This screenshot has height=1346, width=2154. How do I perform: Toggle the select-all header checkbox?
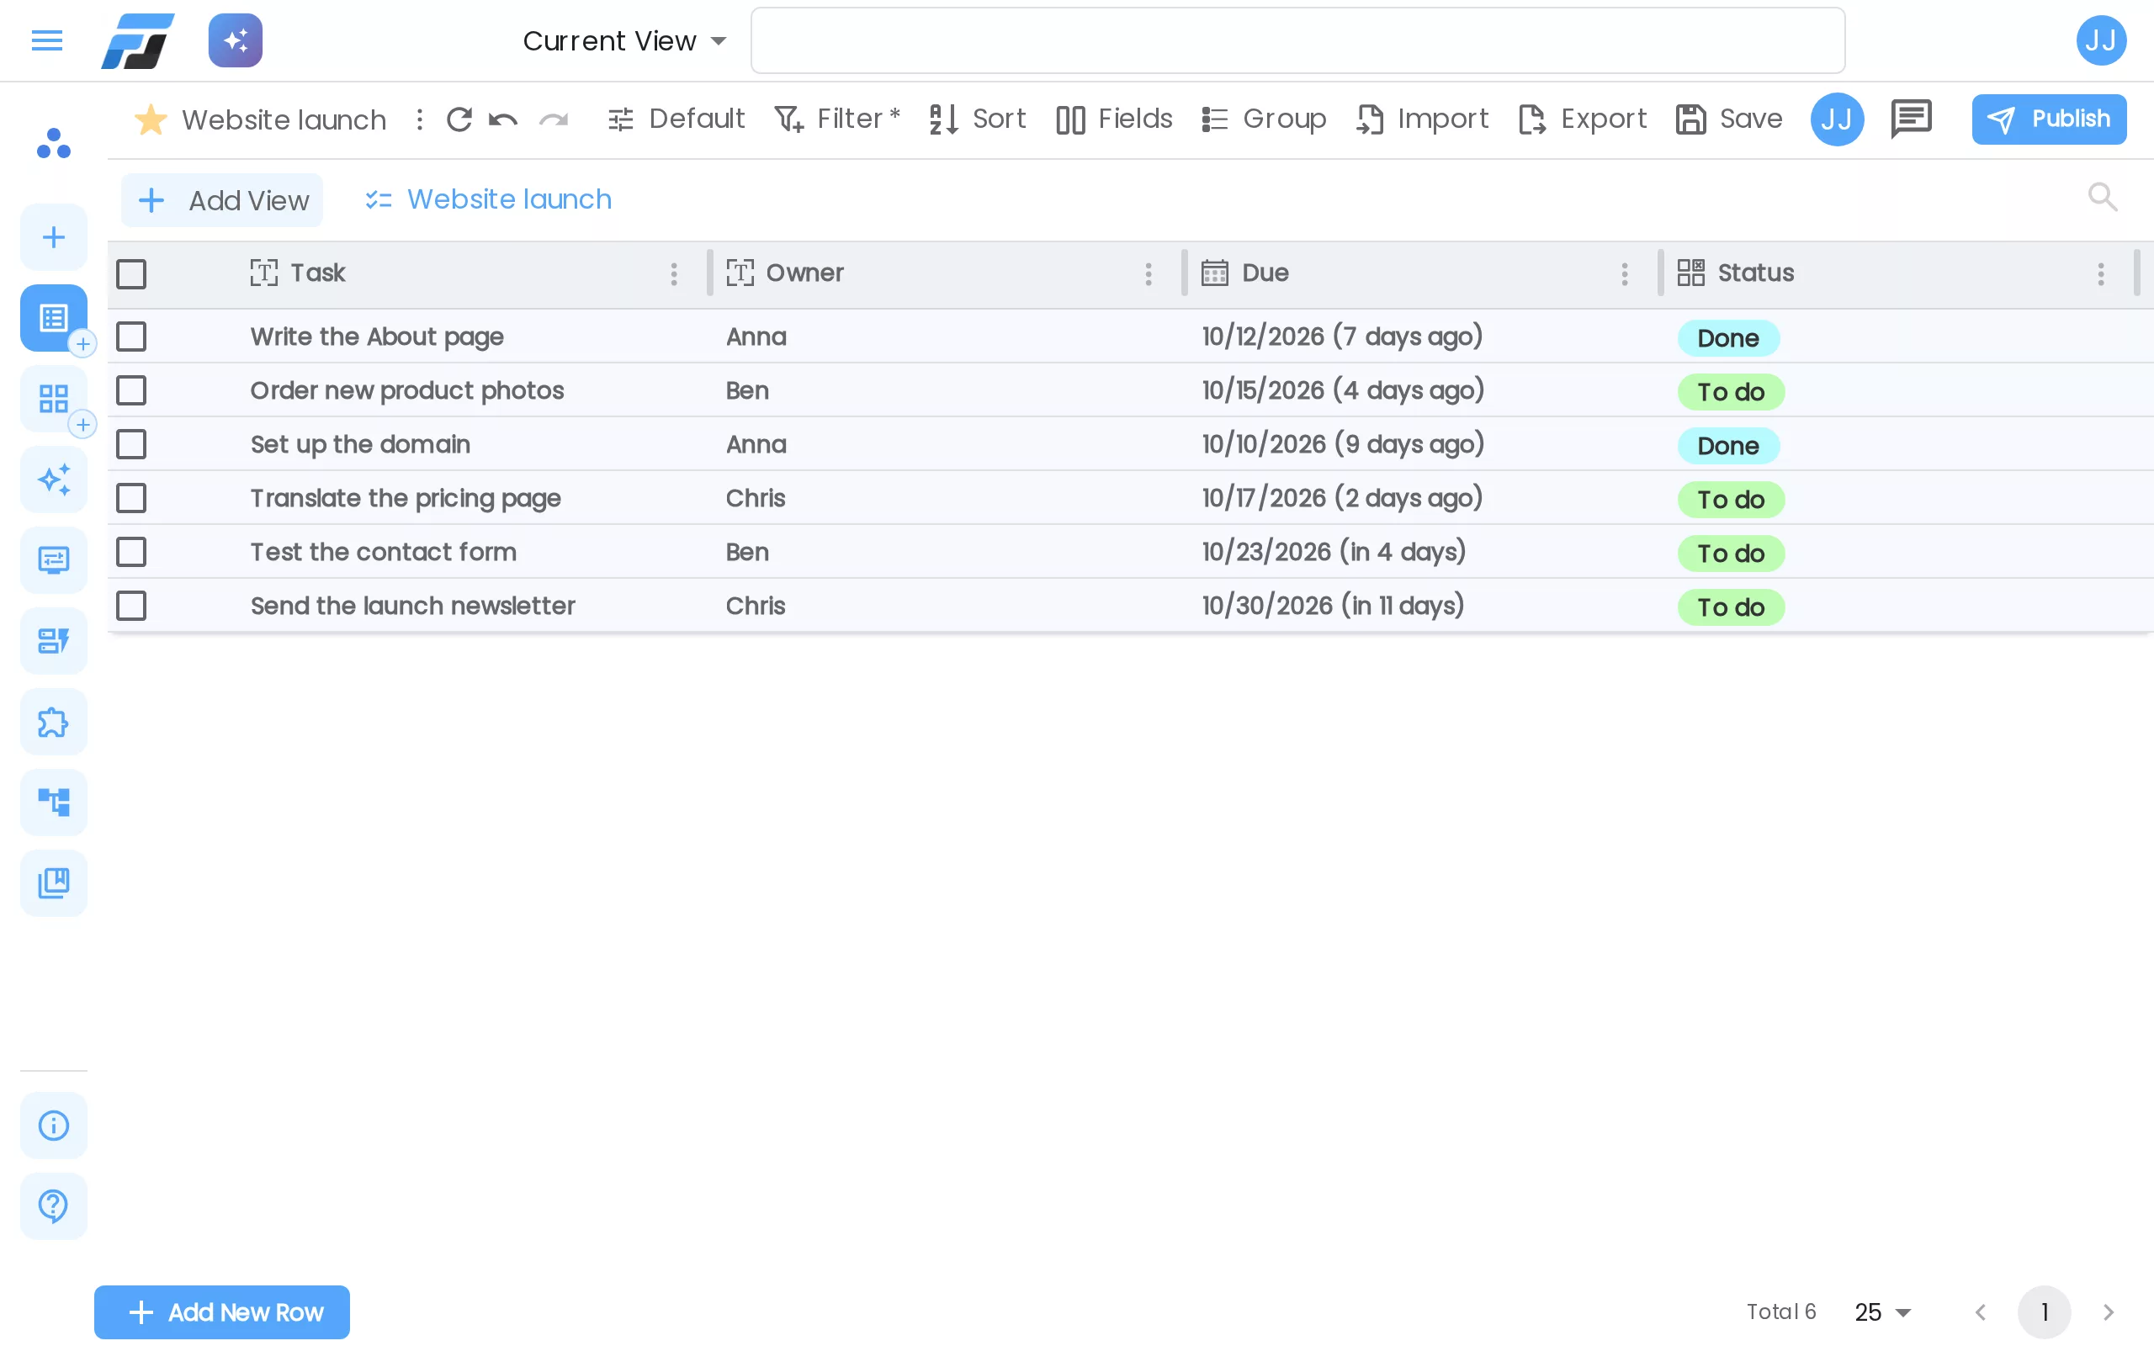[x=131, y=274]
